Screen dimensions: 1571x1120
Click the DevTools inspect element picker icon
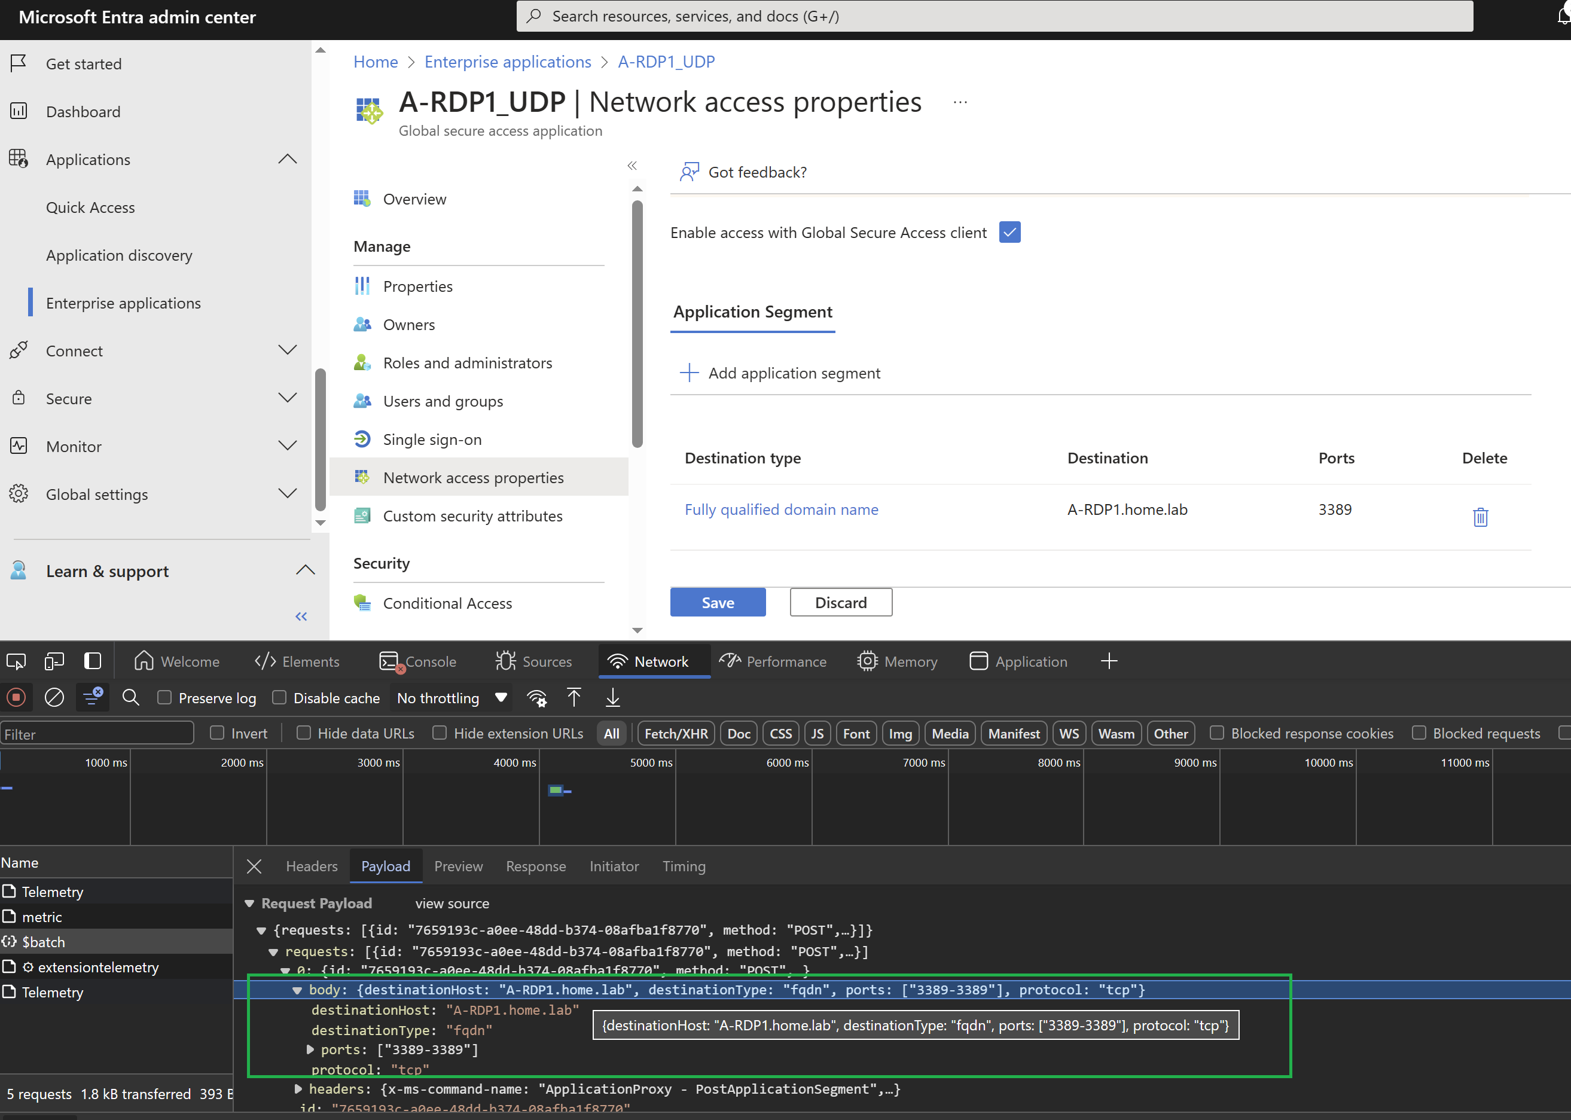pos(16,661)
